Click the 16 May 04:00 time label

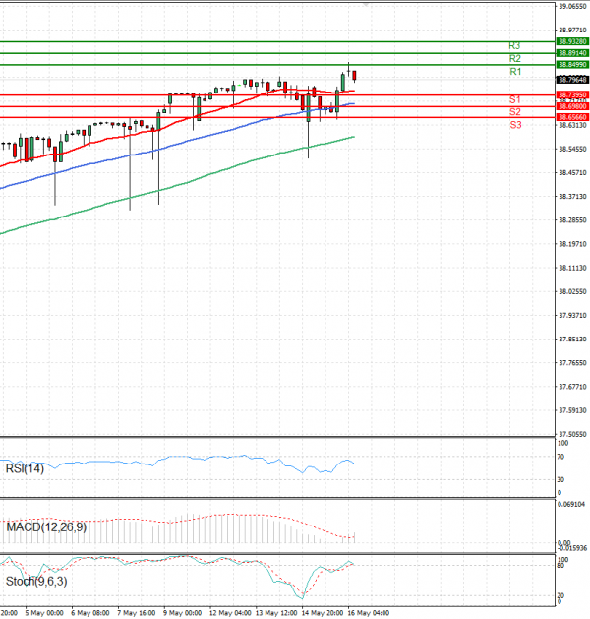click(369, 613)
